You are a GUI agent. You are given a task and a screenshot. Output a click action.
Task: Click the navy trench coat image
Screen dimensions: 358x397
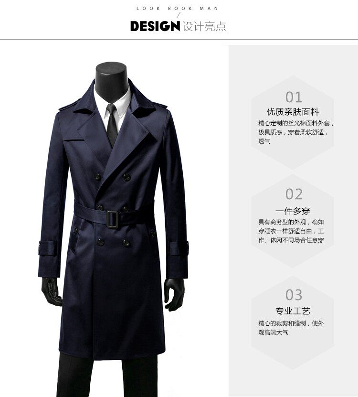pyautogui.click(x=113, y=219)
